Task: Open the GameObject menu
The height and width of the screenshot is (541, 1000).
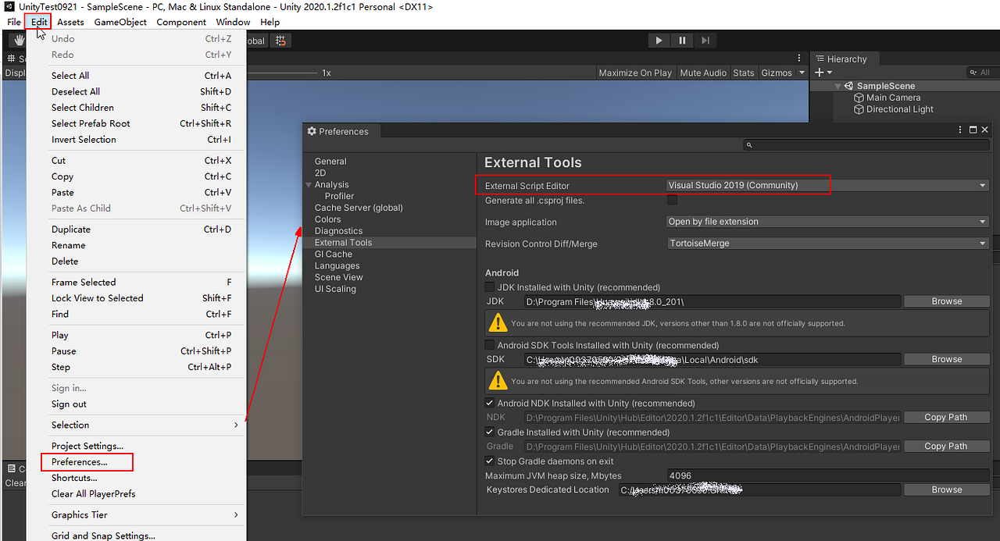Action: click(x=120, y=22)
